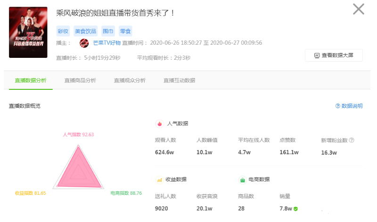The image size is (377, 222).
Task: Click the 人数峰值 value 10.1w
Action: pos(205,152)
